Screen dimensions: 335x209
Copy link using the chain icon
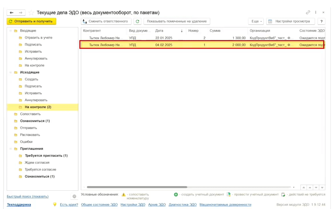tap(308, 13)
